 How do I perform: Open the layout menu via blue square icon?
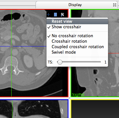point(55,15)
